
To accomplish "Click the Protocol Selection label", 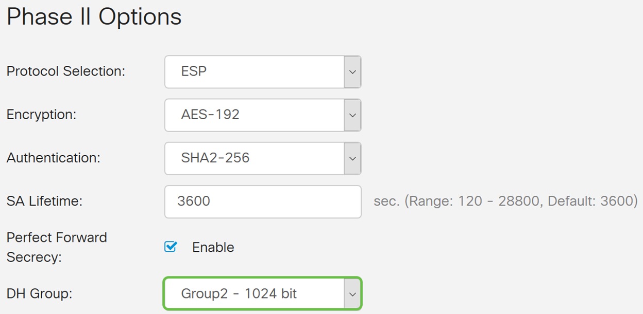I will point(66,71).
